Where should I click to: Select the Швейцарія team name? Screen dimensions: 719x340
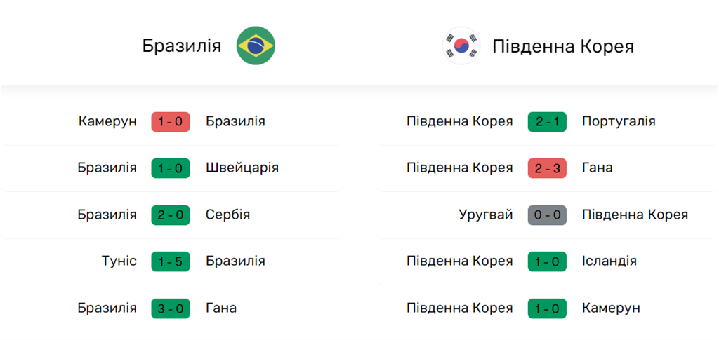coord(242,168)
